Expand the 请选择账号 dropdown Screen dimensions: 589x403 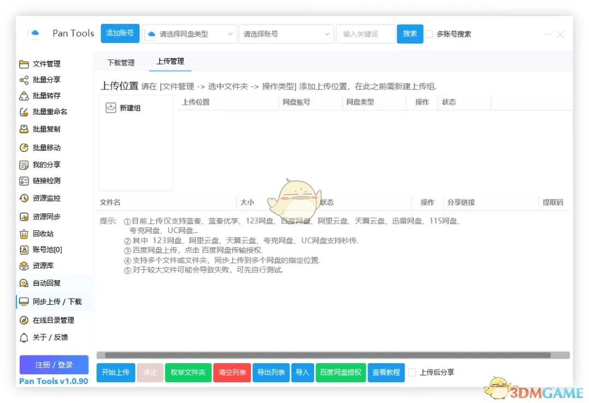coord(286,34)
